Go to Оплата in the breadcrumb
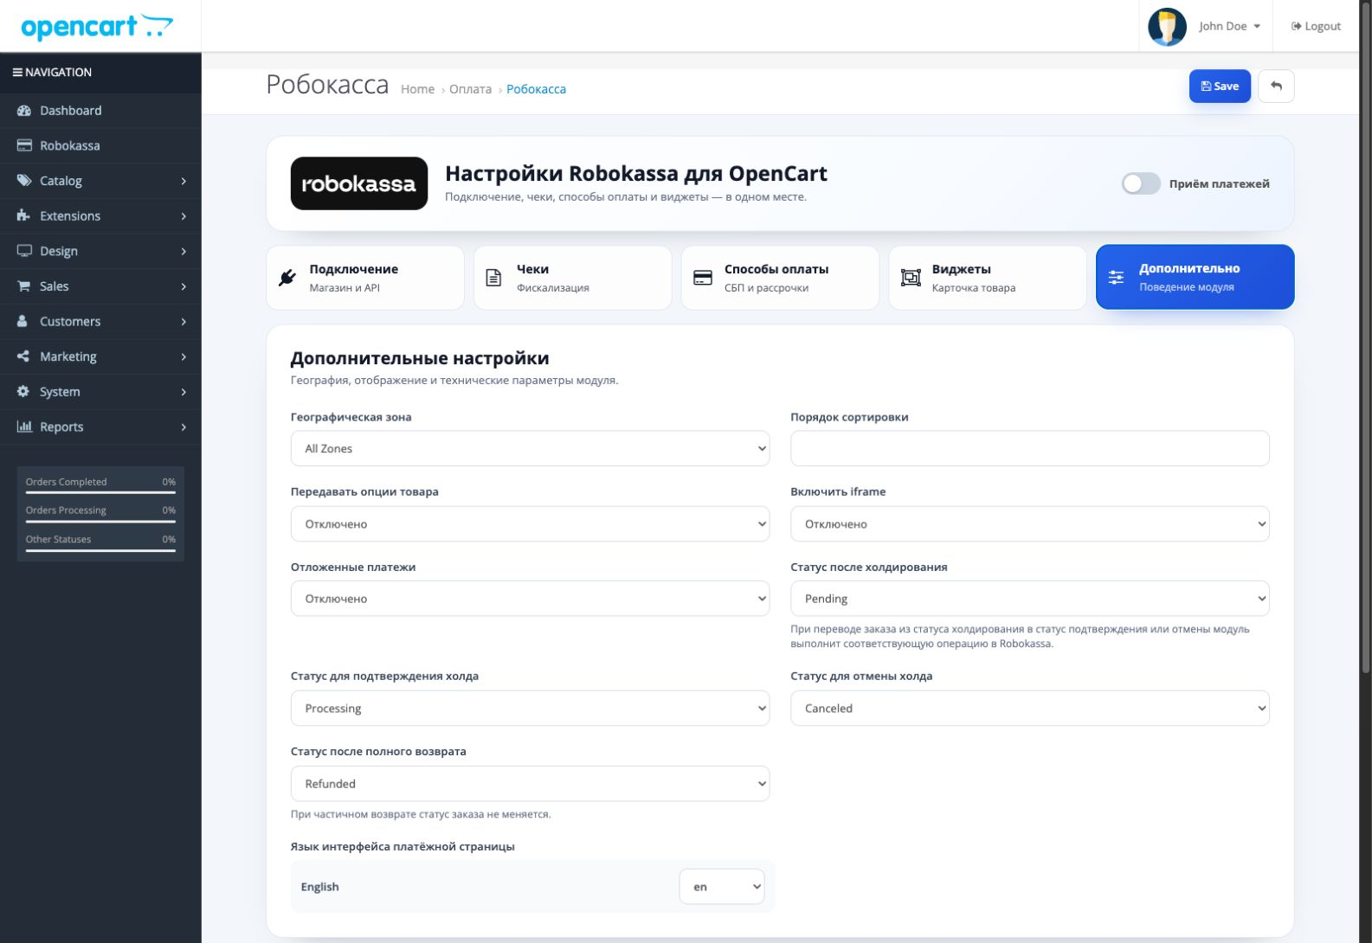The height and width of the screenshot is (943, 1372). (x=470, y=89)
